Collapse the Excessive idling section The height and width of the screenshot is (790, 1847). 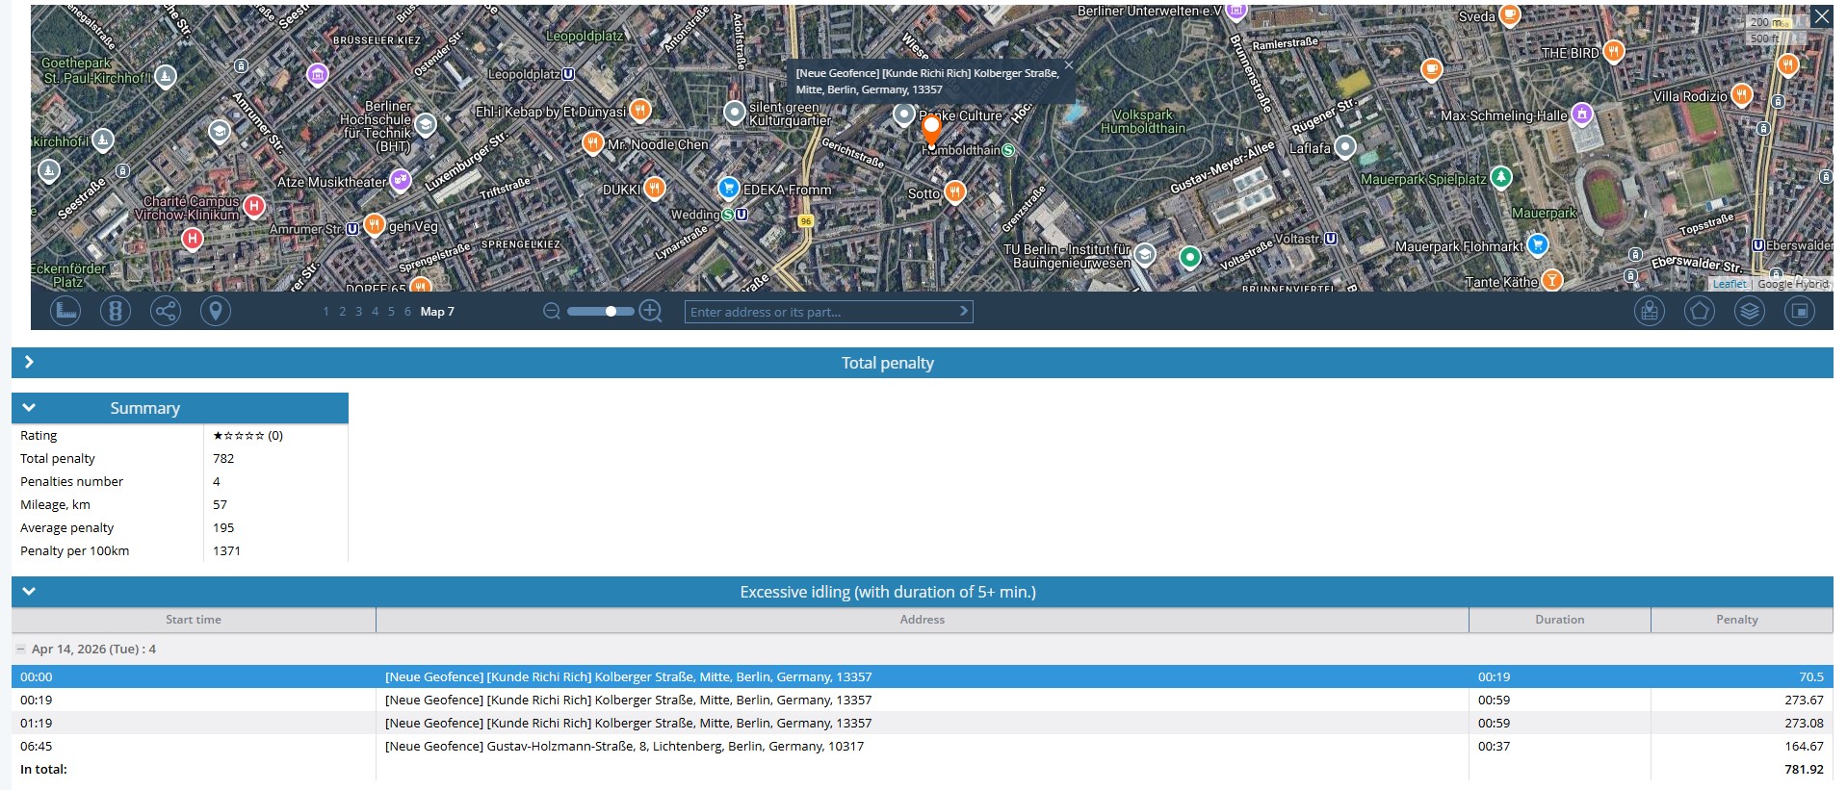pos(29,592)
